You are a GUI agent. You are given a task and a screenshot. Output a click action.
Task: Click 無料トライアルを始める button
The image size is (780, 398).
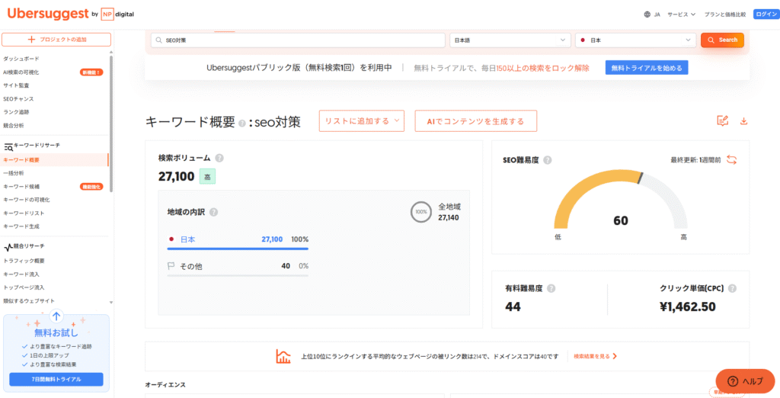647,68
